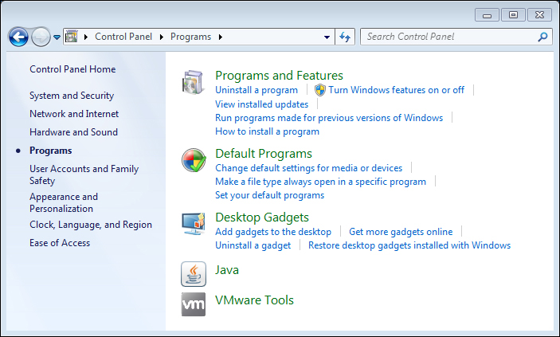Screen dimensions: 560x337
Task: Open the Default Programs icon
Action: 194,160
